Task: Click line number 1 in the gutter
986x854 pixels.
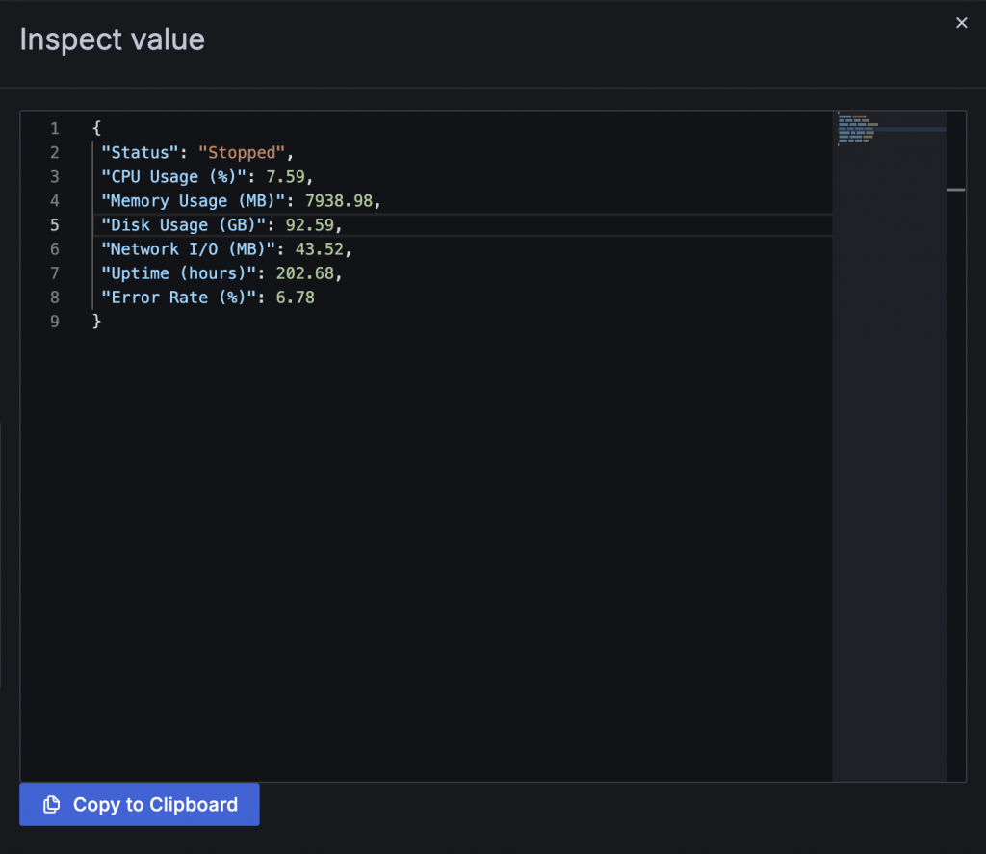Action: point(55,128)
